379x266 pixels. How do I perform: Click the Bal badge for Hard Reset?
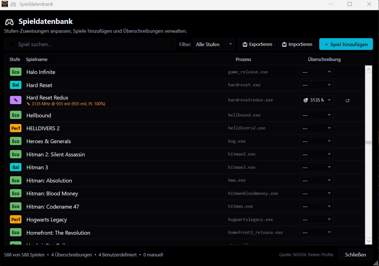(16, 85)
